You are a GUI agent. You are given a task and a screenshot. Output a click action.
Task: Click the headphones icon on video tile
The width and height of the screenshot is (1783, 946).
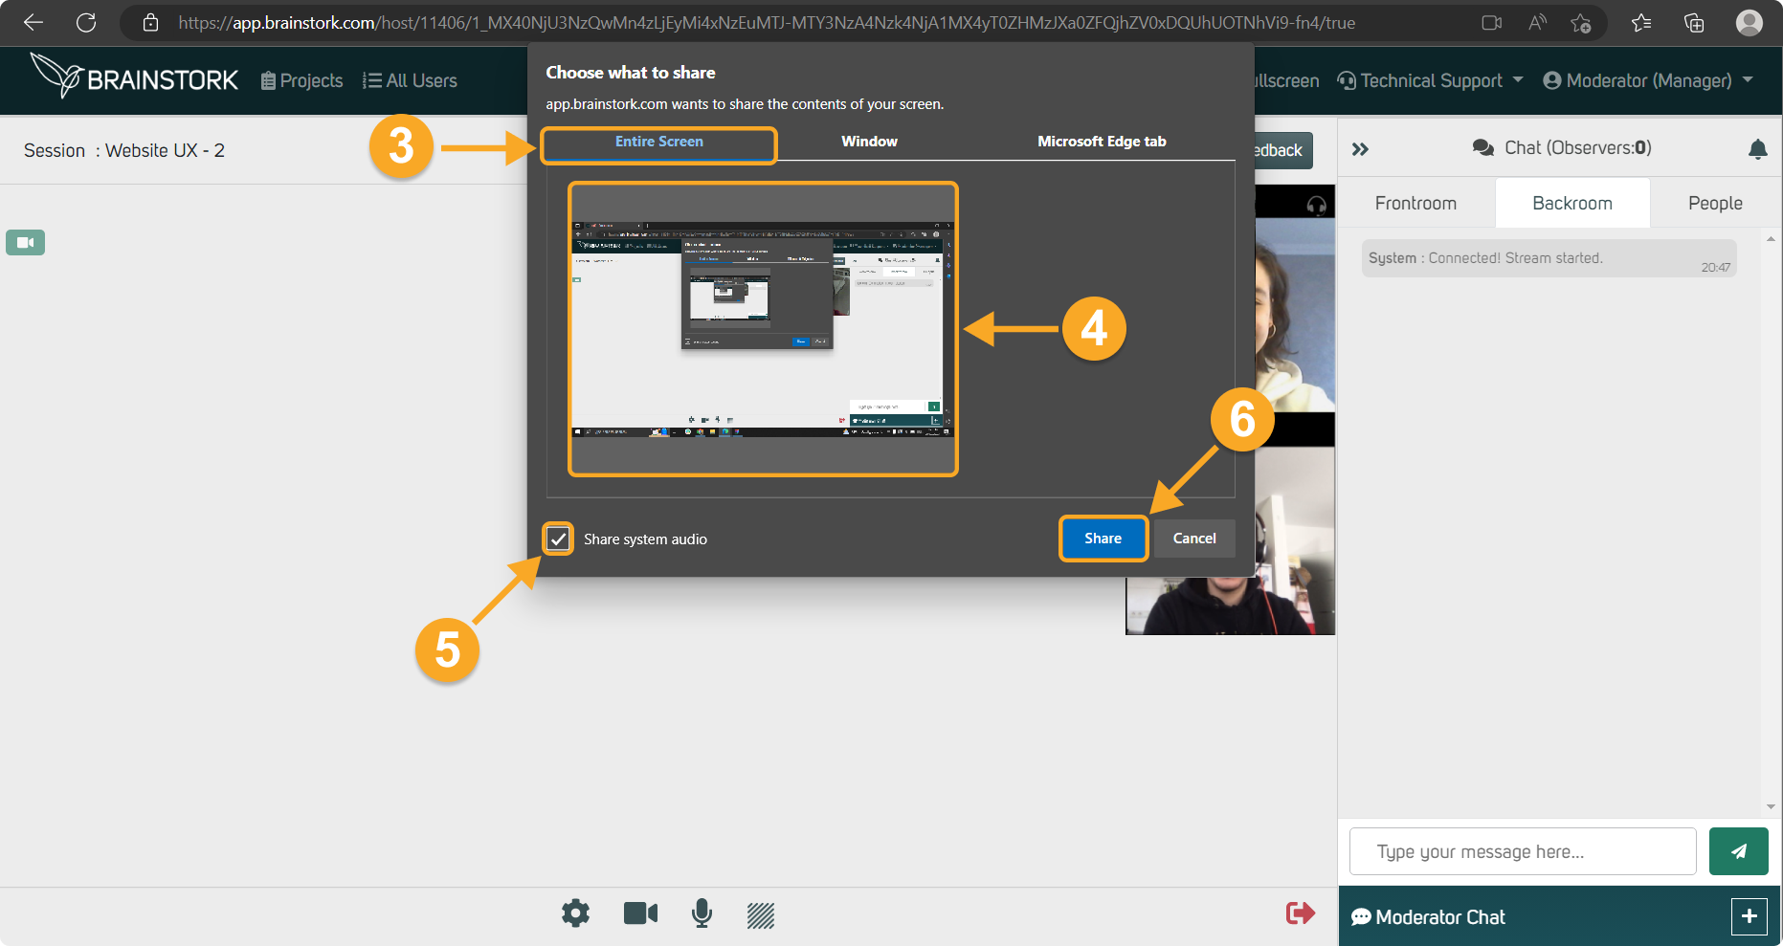pos(1316,205)
